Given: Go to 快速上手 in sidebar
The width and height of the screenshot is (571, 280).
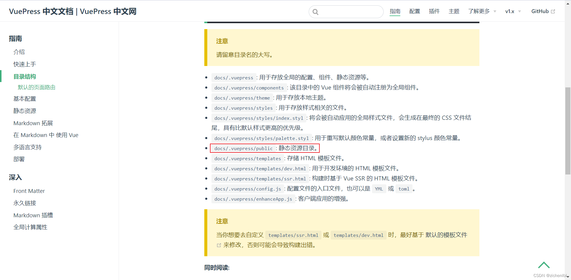Looking at the screenshot, I should (25, 64).
